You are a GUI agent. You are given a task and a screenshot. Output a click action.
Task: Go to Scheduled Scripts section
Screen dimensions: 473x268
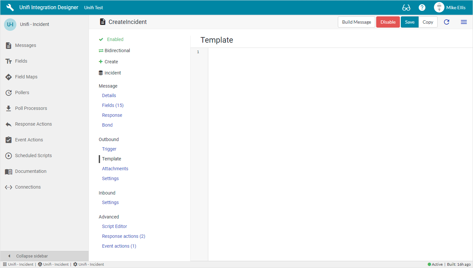(x=33, y=155)
